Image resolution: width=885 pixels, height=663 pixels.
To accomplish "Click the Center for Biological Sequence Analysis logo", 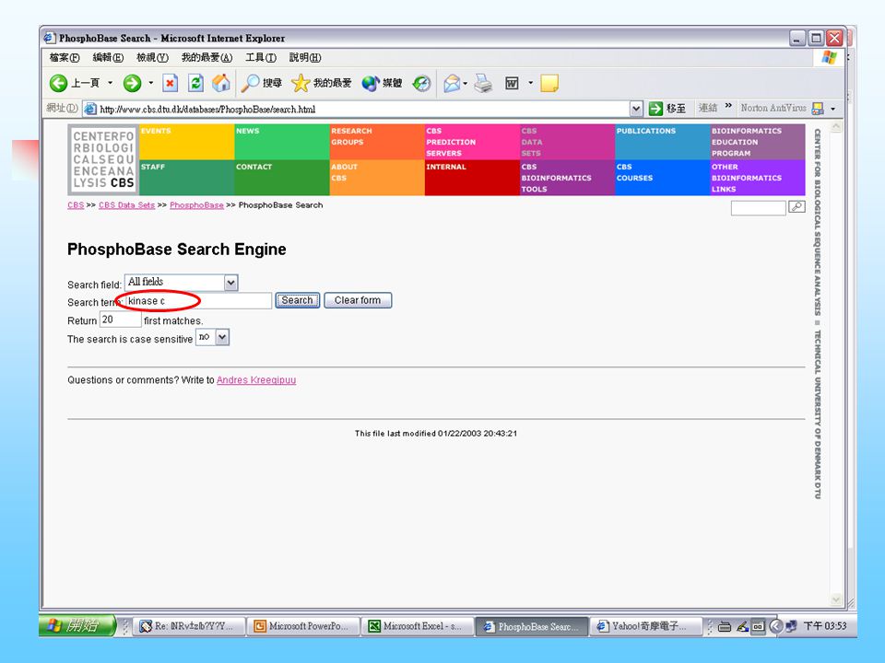I will [102, 159].
